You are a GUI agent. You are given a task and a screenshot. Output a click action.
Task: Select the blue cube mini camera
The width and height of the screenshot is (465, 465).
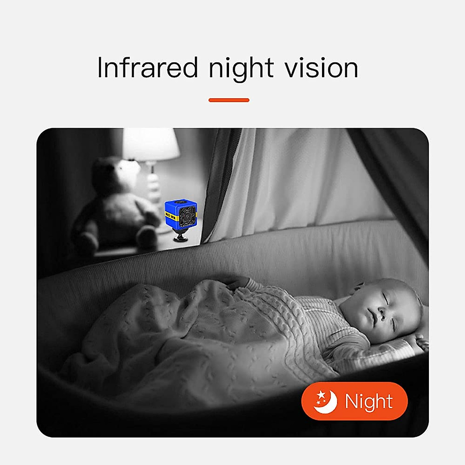pyautogui.click(x=181, y=220)
